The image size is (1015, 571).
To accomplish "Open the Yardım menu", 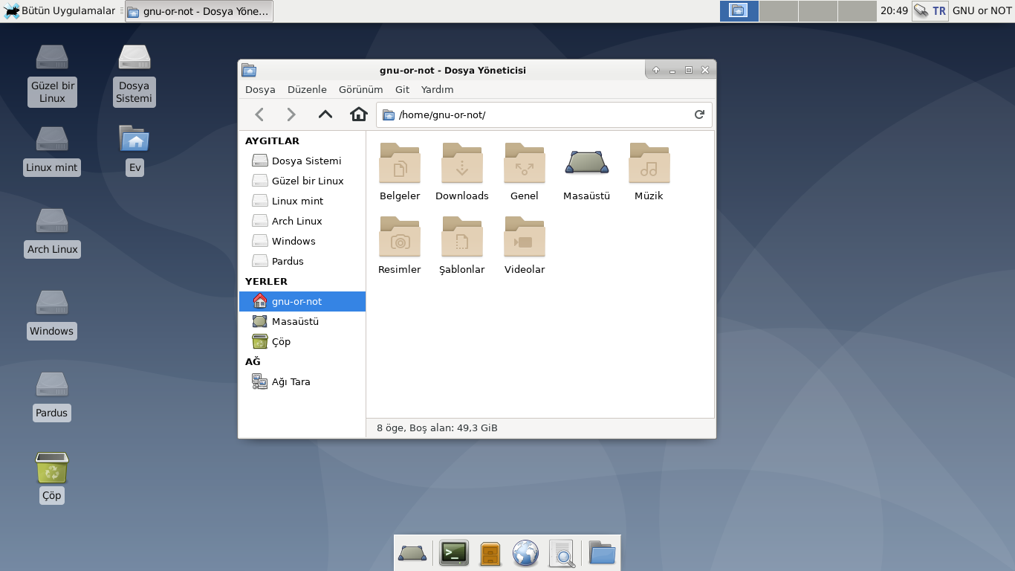I will tap(437, 89).
